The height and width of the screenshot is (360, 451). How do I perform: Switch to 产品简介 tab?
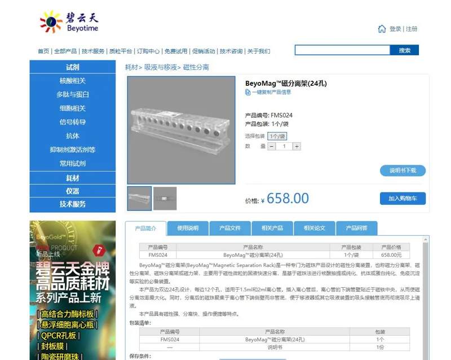pos(145,229)
